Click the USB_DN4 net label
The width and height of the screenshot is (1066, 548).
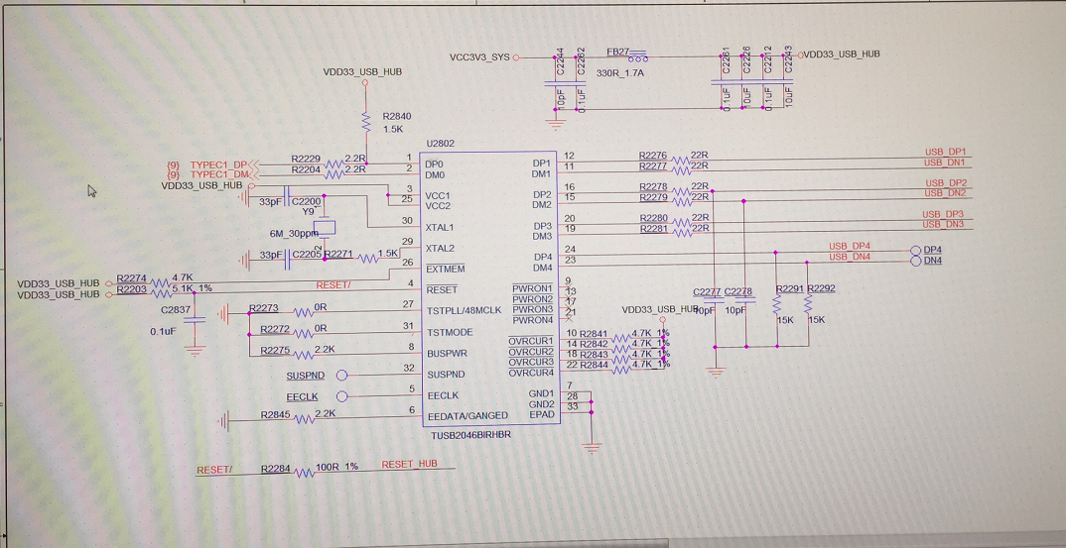[850, 257]
